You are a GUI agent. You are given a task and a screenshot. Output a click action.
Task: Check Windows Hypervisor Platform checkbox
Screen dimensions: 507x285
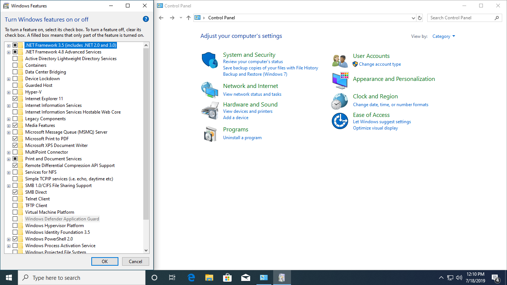point(15,226)
